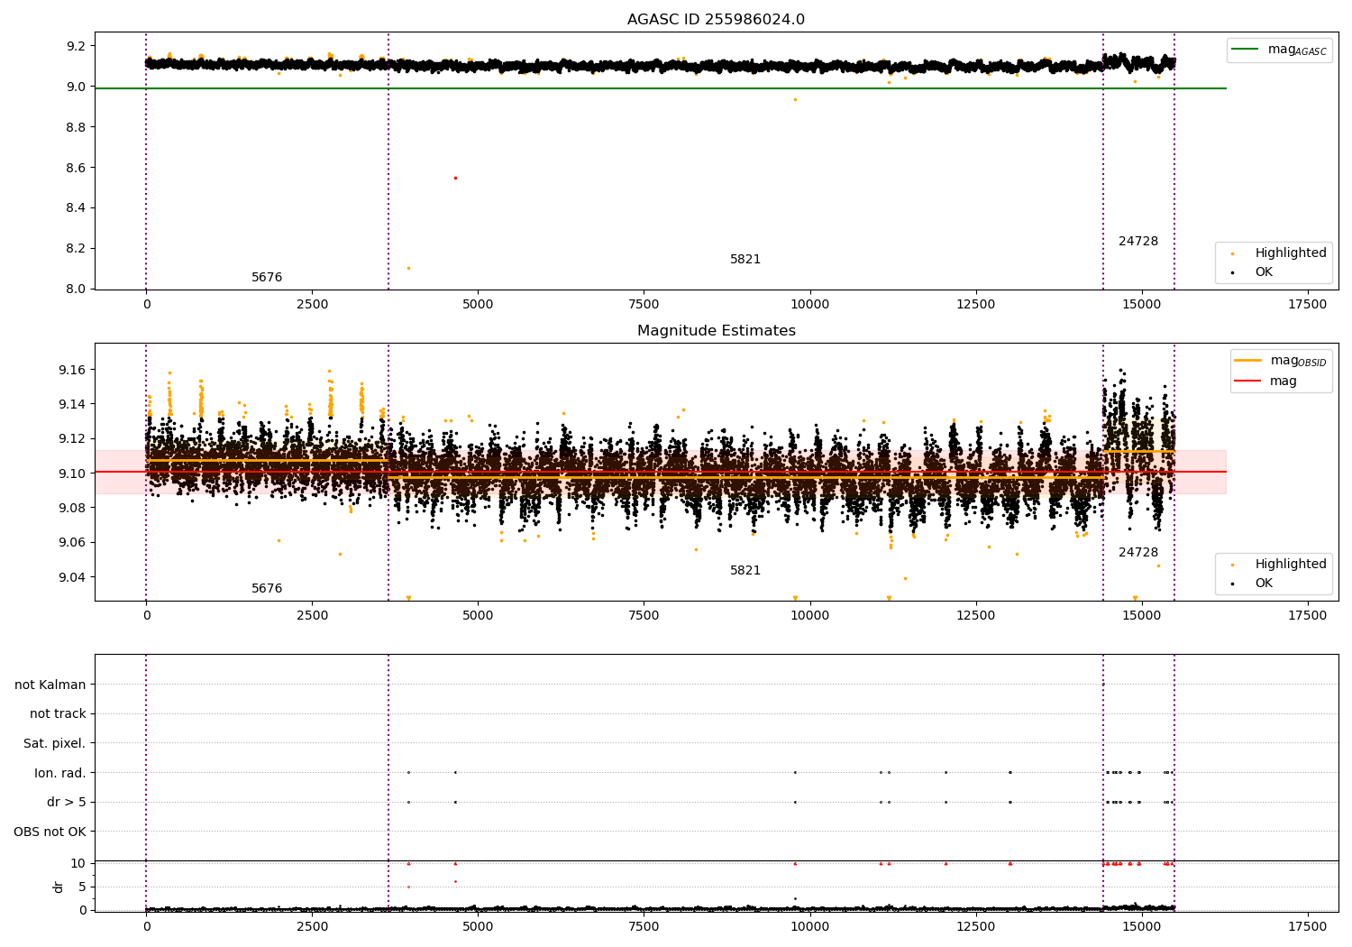The image size is (1352, 947).
Task: Click the "OBS not OK" row label
Action: click(x=50, y=832)
